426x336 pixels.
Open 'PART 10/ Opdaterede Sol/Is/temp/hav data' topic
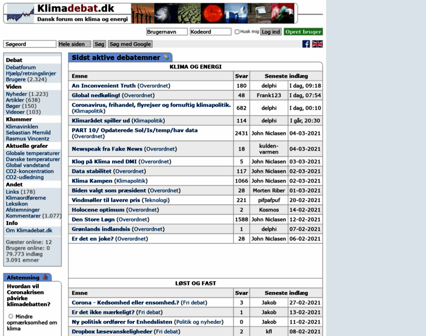[x=135, y=130]
